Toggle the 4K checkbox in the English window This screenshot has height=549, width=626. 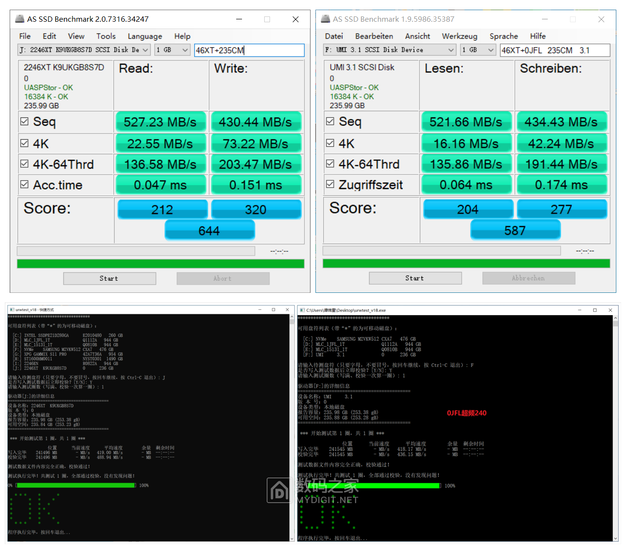tap(25, 143)
